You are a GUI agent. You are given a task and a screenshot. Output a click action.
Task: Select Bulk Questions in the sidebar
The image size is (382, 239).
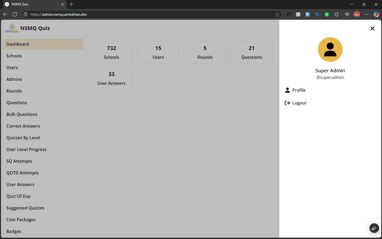(x=22, y=114)
